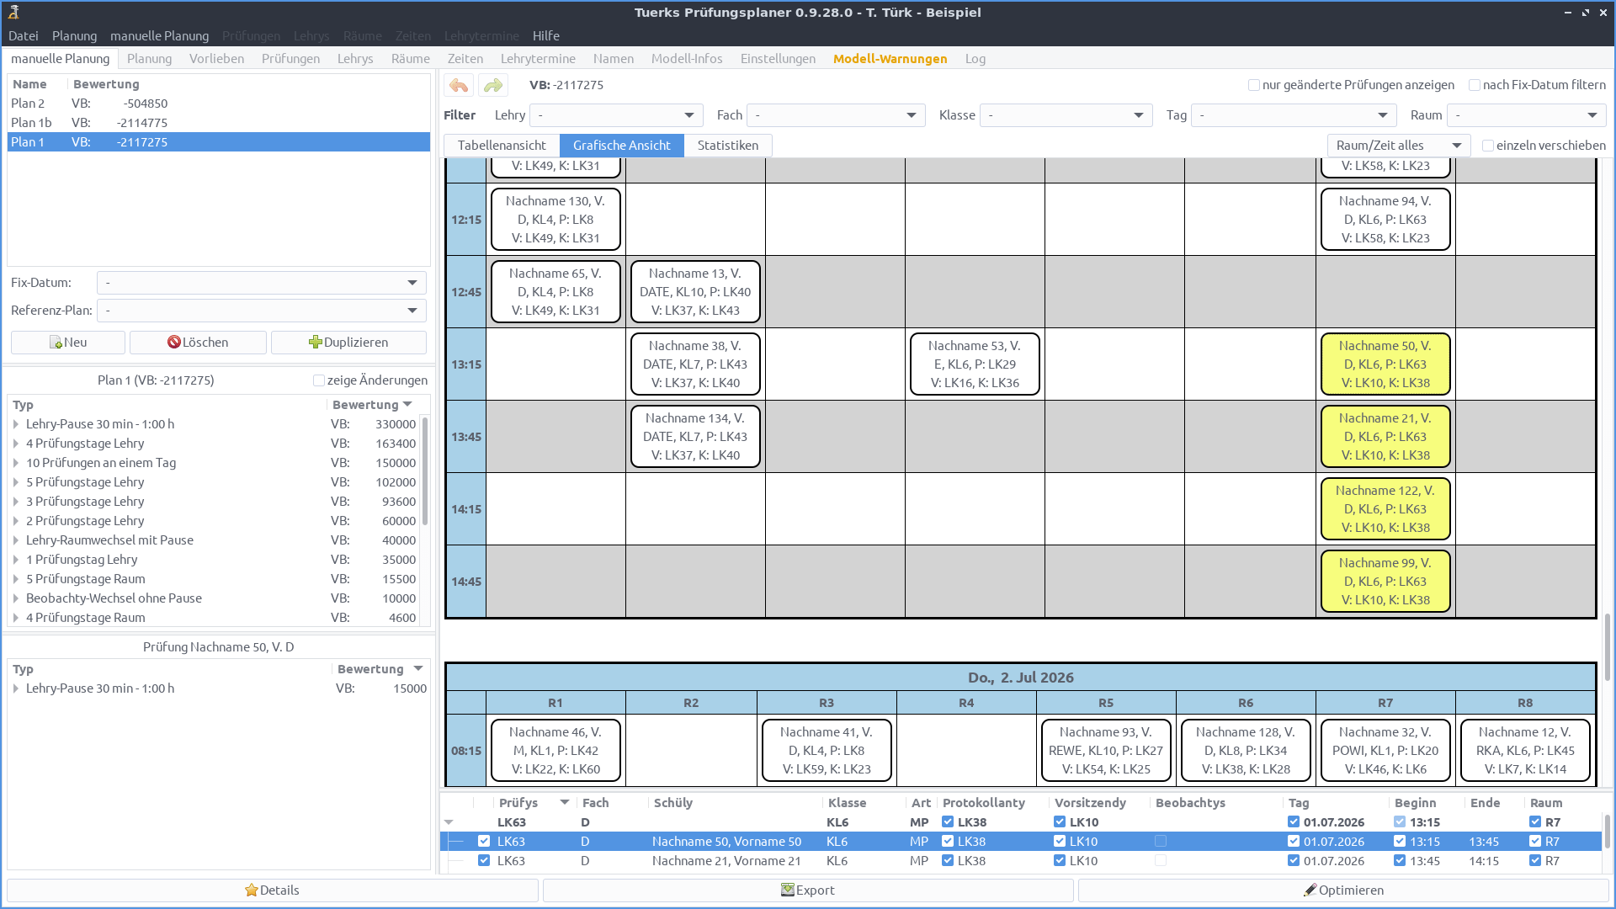The image size is (1616, 909).
Task: Open the Modell-Warnungen tab
Action: click(x=890, y=59)
